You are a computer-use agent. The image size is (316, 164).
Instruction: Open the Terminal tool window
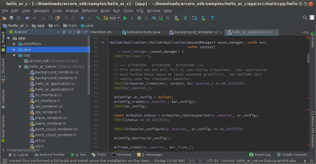click(122, 155)
